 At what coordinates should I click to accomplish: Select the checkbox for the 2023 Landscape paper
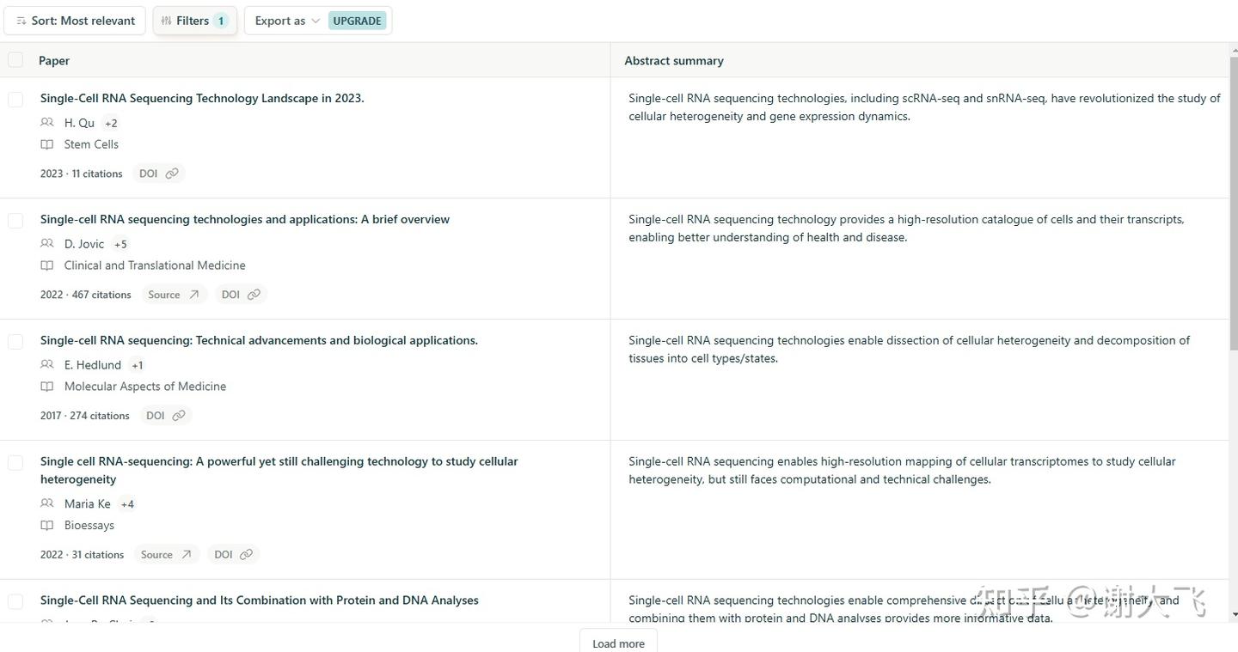click(x=15, y=100)
